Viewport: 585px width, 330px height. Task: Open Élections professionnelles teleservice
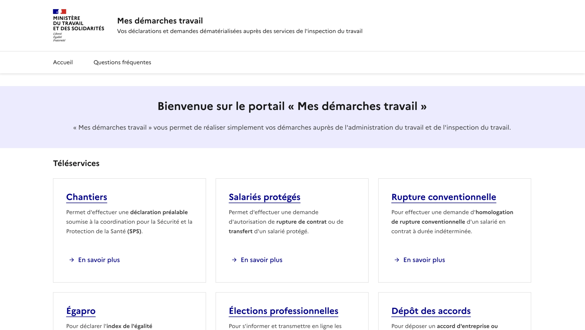click(283, 311)
